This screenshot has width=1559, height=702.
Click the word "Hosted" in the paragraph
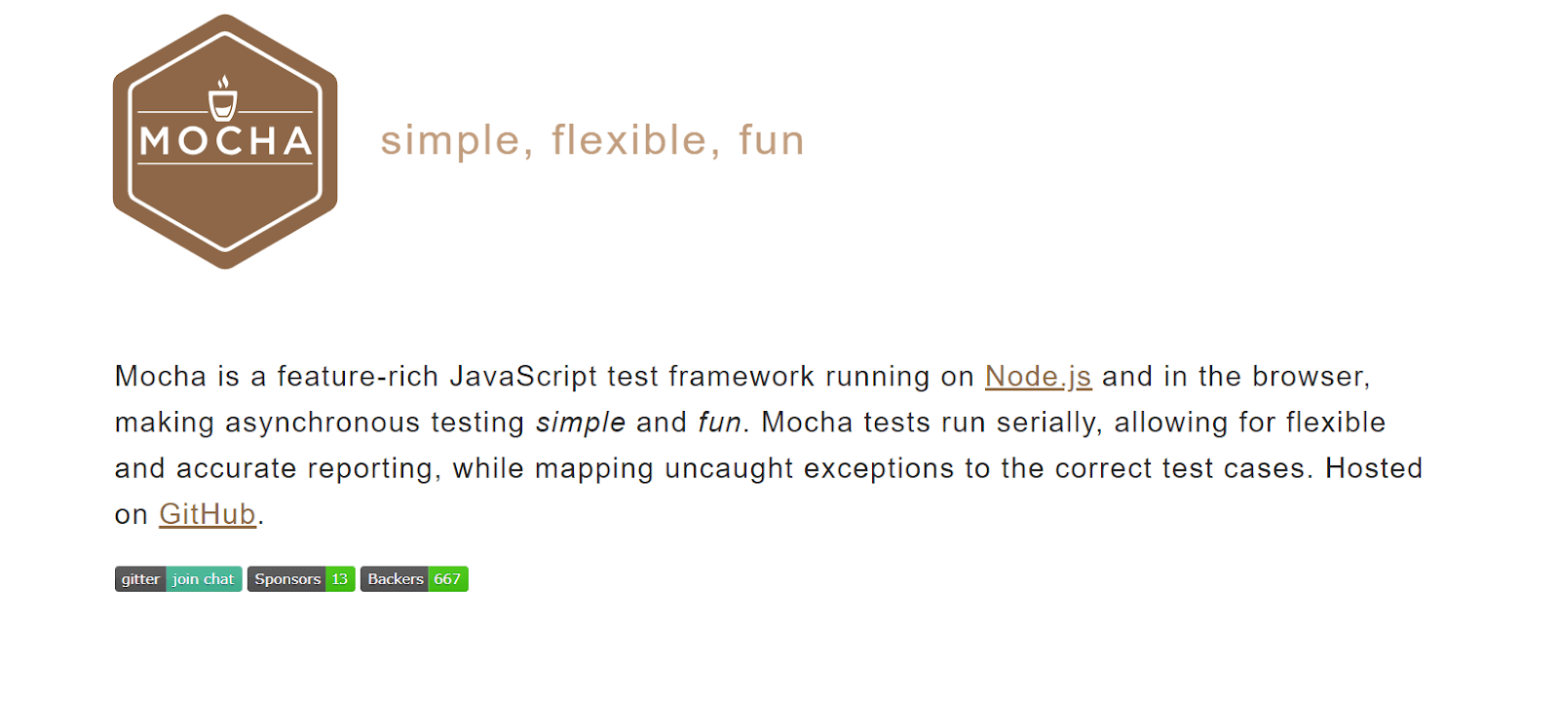coord(1374,468)
